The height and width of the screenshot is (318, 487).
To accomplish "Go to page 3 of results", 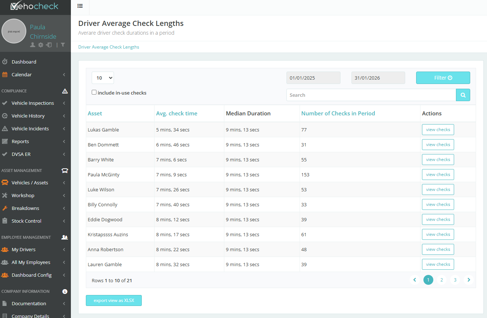I will pyautogui.click(x=455, y=280).
